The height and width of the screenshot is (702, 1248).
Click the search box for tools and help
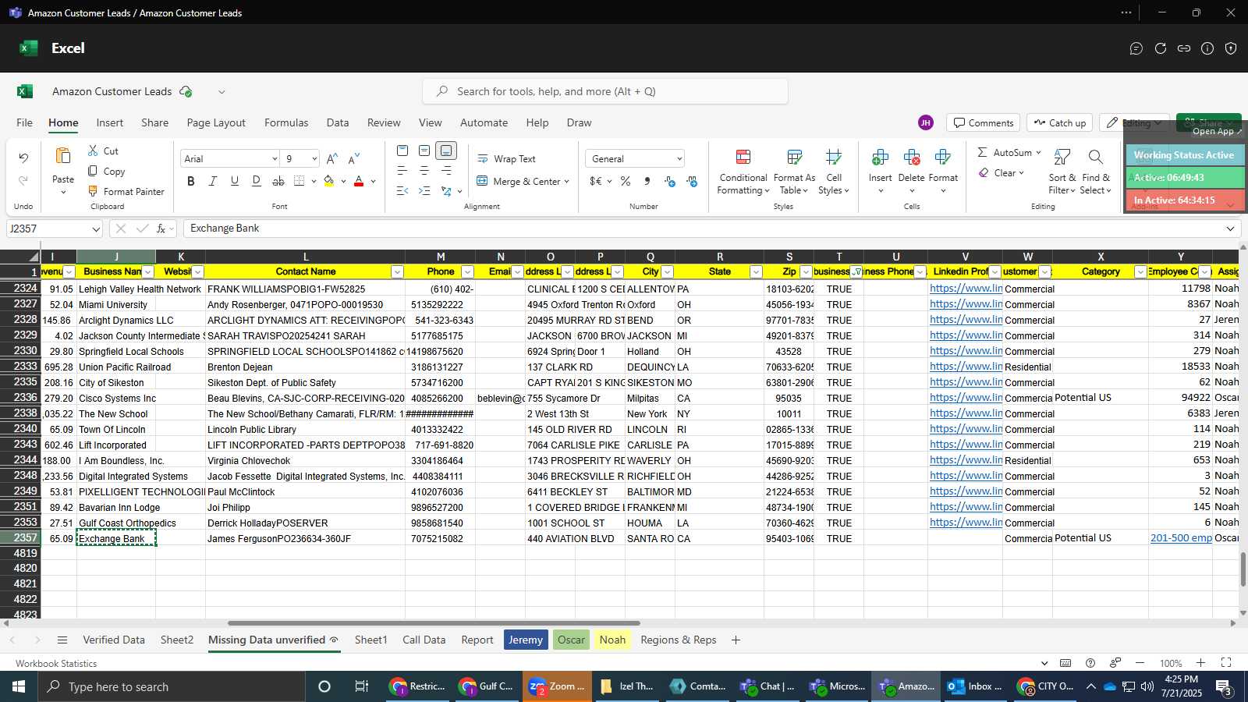605,91
